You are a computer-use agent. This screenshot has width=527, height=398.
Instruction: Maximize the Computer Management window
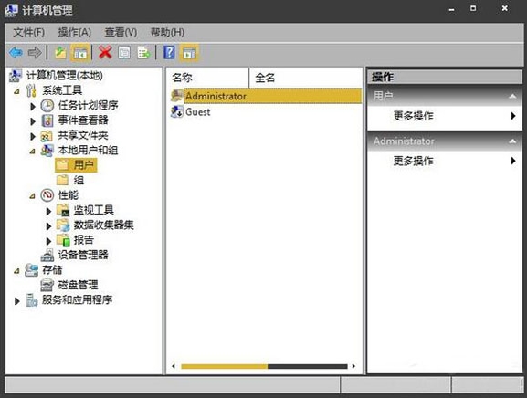tap(473, 8)
